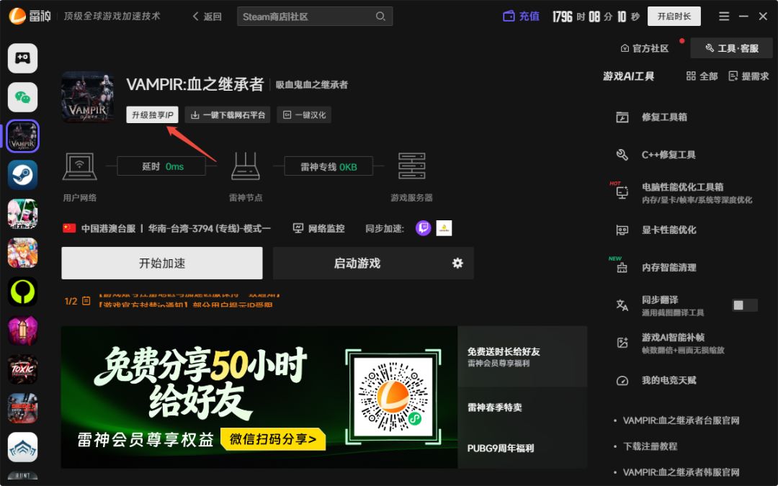The height and width of the screenshot is (486, 778).
Task: Select the Steam icon in the sidebar
Action: (x=22, y=174)
